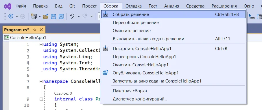Screen dimensions: 262x110
Task: Click the Visual Studio logo icon
Action: tap(8, 6)
